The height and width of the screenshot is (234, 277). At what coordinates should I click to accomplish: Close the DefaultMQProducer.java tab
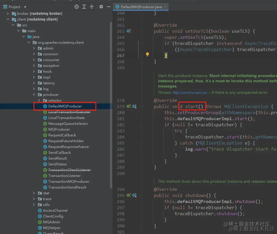pos(165,7)
